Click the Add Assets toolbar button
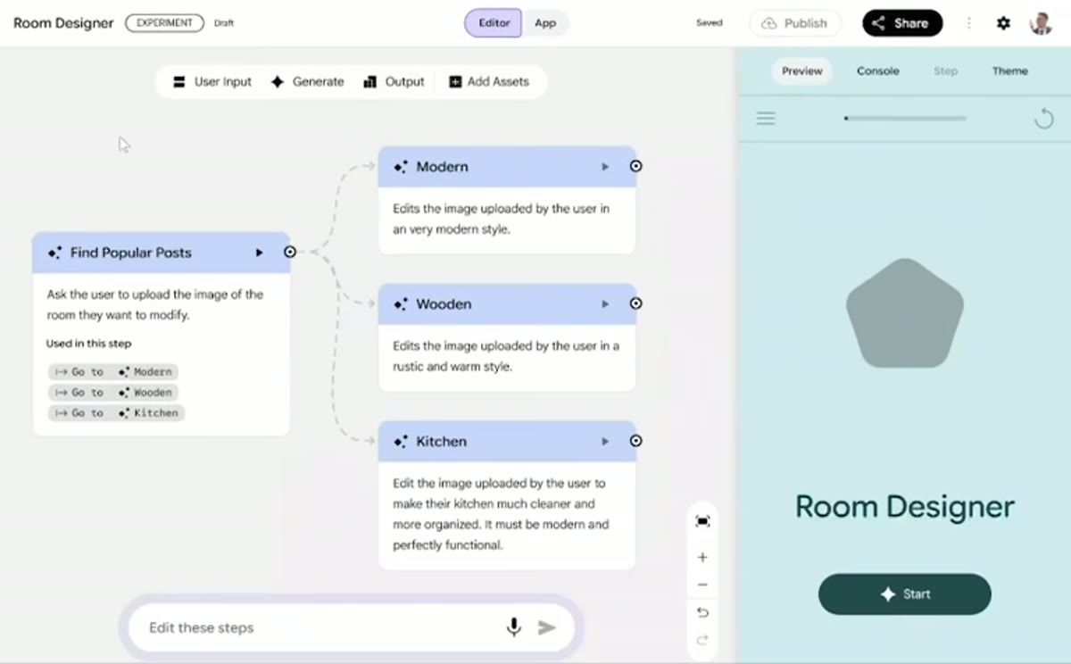The height and width of the screenshot is (664, 1071). click(489, 81)
